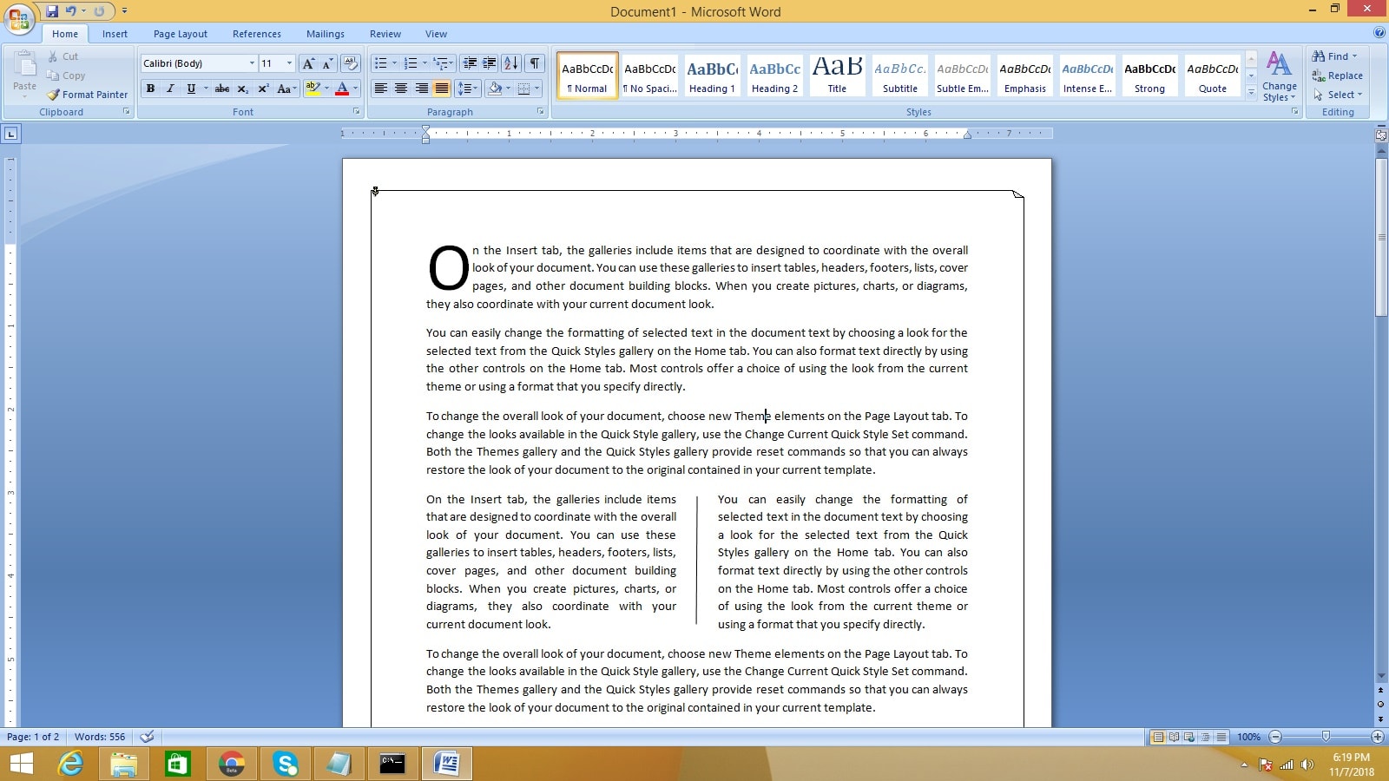The width and height of the screenshot is (1389, 781).
Task: Zoom in with plus button
Action: 1377,737
